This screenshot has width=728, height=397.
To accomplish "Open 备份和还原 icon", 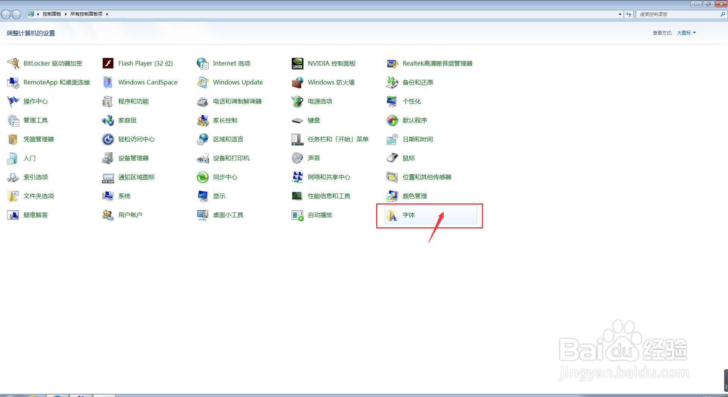I will coord(392,82).
